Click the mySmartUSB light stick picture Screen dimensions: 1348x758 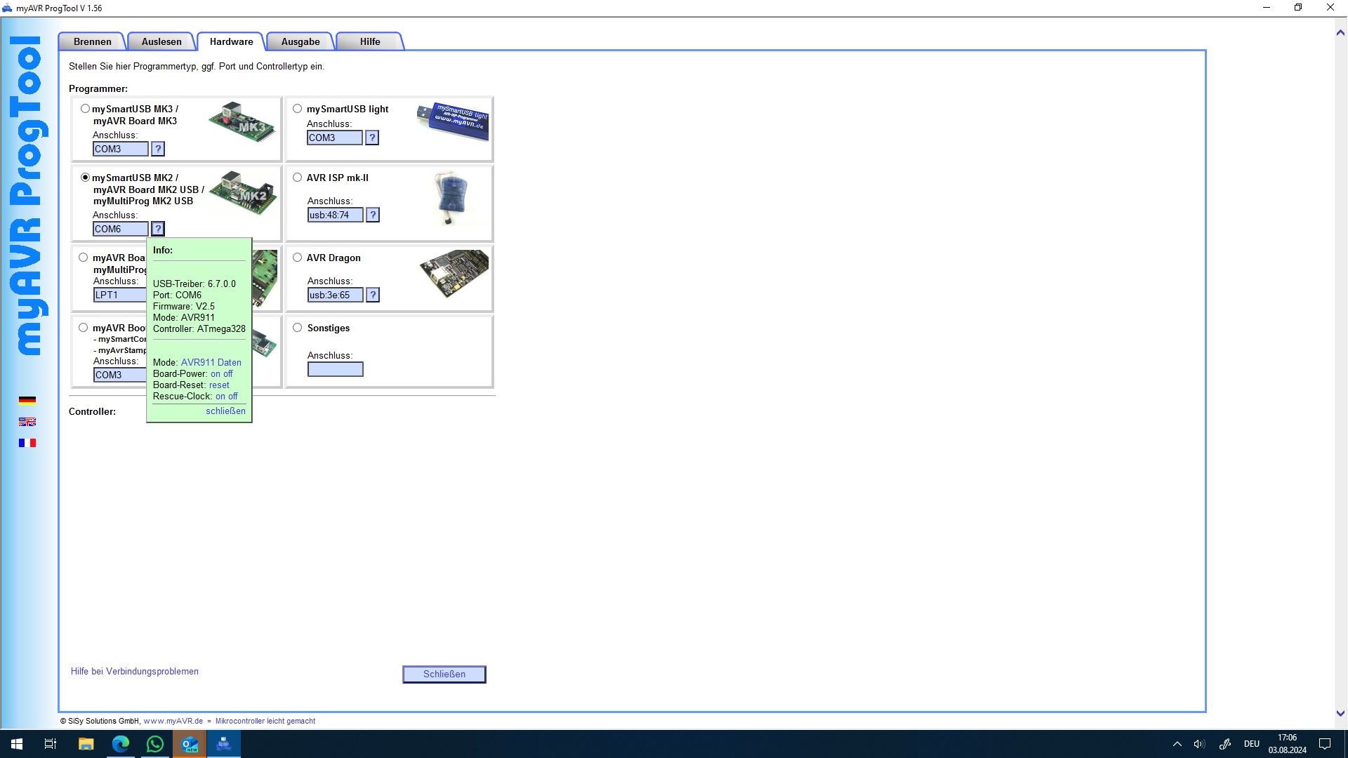pyautogui.click(x=453, y=121)
